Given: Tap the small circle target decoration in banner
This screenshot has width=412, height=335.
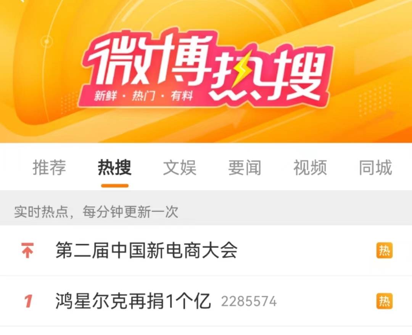Looking at the screenshot, I should (47, 42).
